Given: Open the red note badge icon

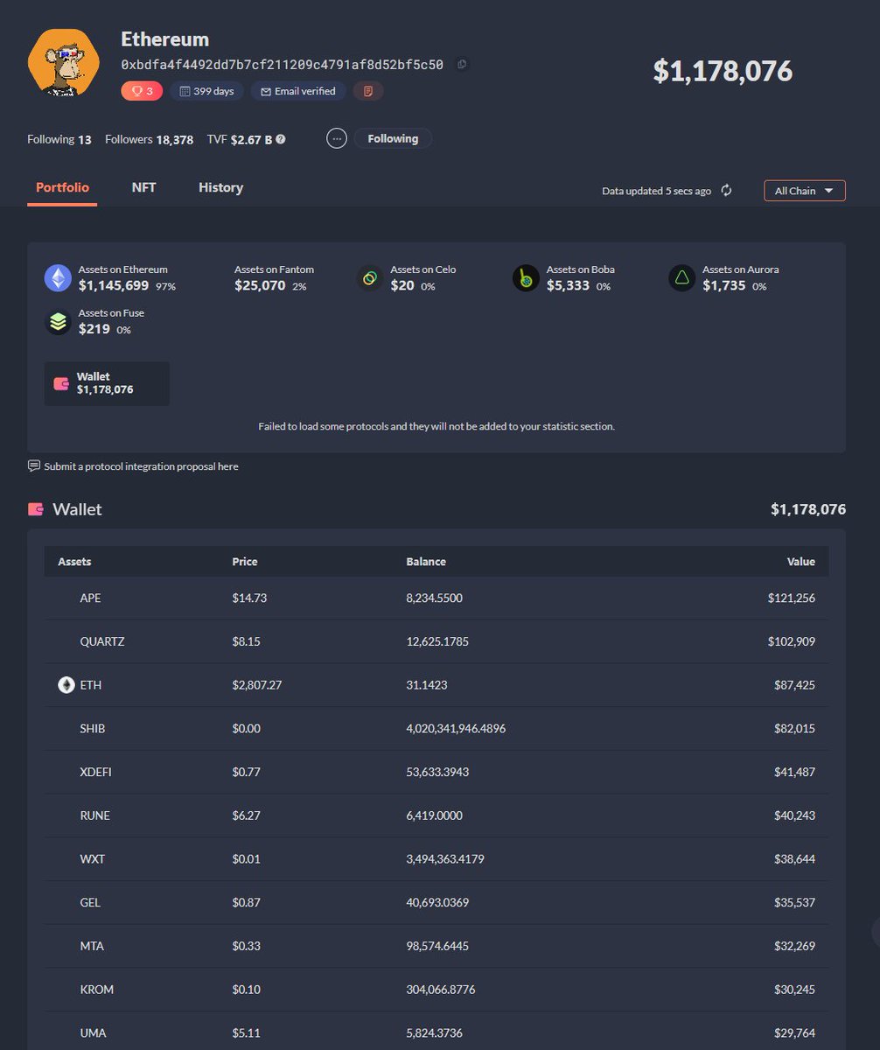Looking at the screenshot, I should (368, 91).
